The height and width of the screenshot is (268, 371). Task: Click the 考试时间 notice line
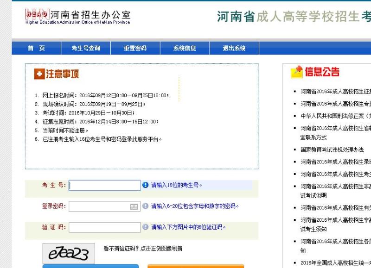coord(89,113)
